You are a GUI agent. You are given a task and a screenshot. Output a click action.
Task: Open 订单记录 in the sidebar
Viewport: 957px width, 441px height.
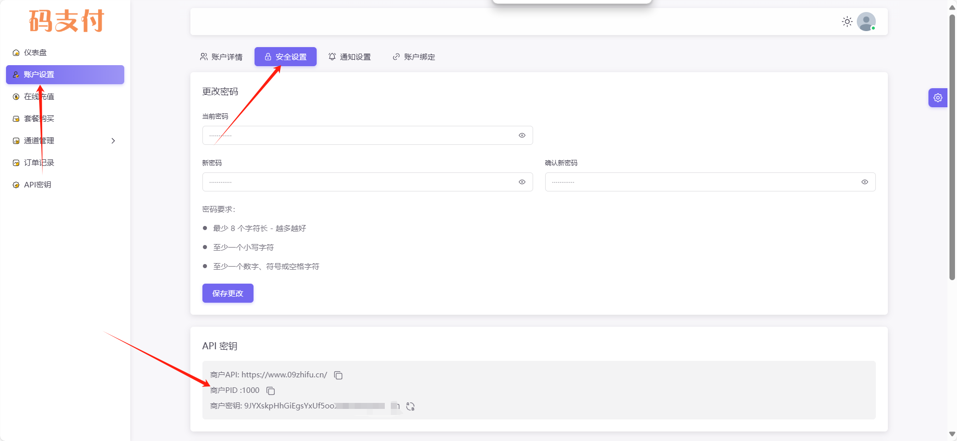tap(39, 163)
